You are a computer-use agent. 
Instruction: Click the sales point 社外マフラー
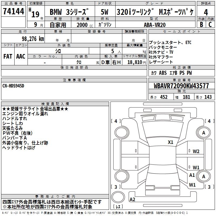point(161,57)
